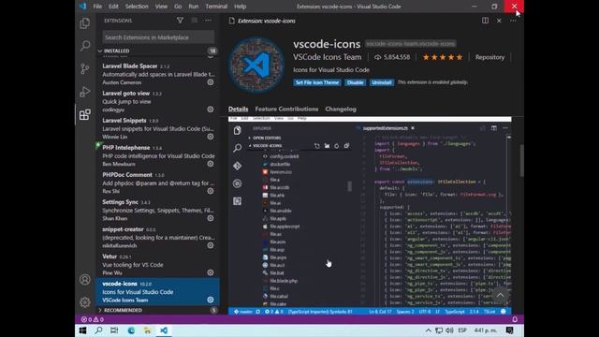Open the Search view in activity bar
The height and width of the screenshot is (337, 599).
point(85,46)
